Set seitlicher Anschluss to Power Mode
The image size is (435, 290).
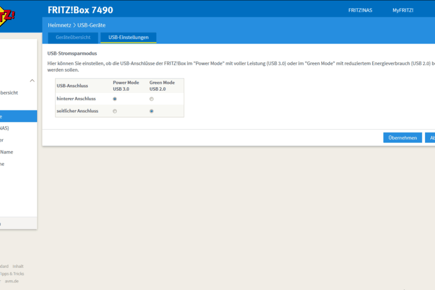tap(115, 111)
